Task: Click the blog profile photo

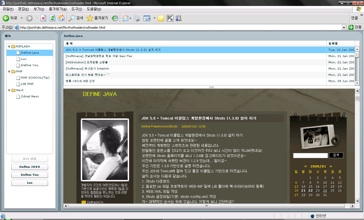Action: pyautogui.click(x=105, y=150)
